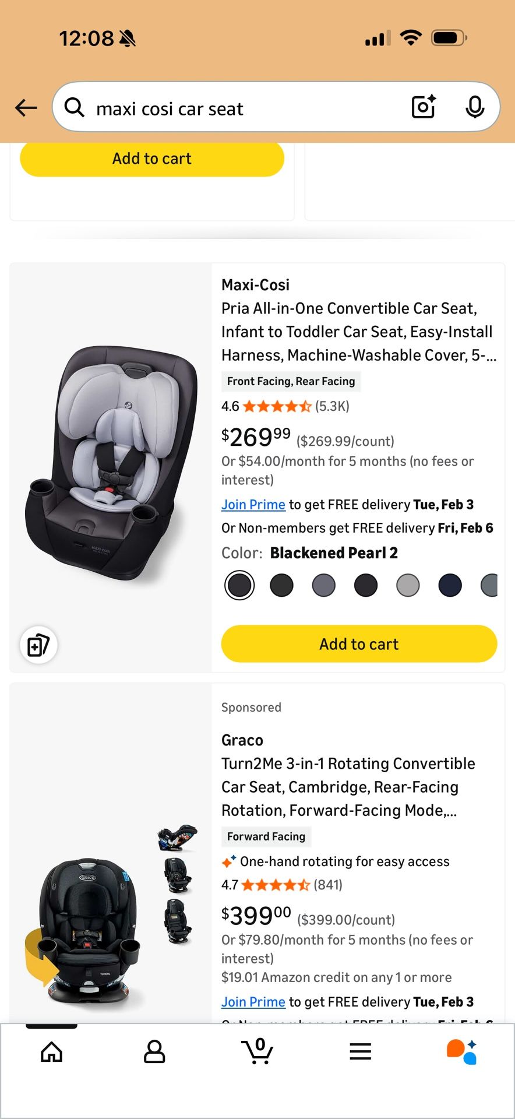515x1119 pixels.
Task: Select the second dark color swatch
Action: 281,586
